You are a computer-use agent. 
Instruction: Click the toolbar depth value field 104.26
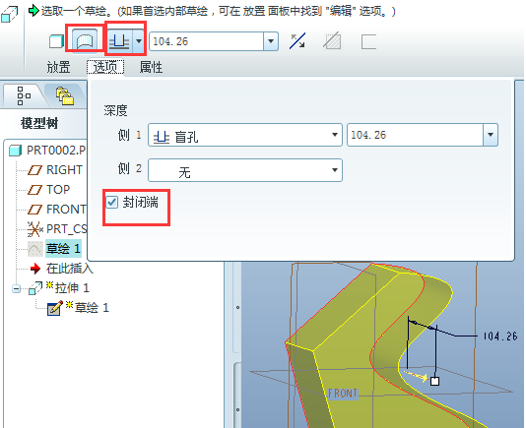click(x=207, y=41)
